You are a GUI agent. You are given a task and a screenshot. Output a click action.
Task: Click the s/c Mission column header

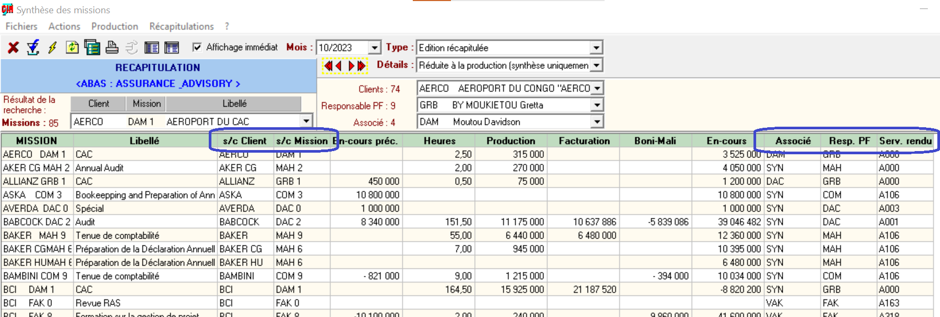pyautogui.click(x=301, y=140)
